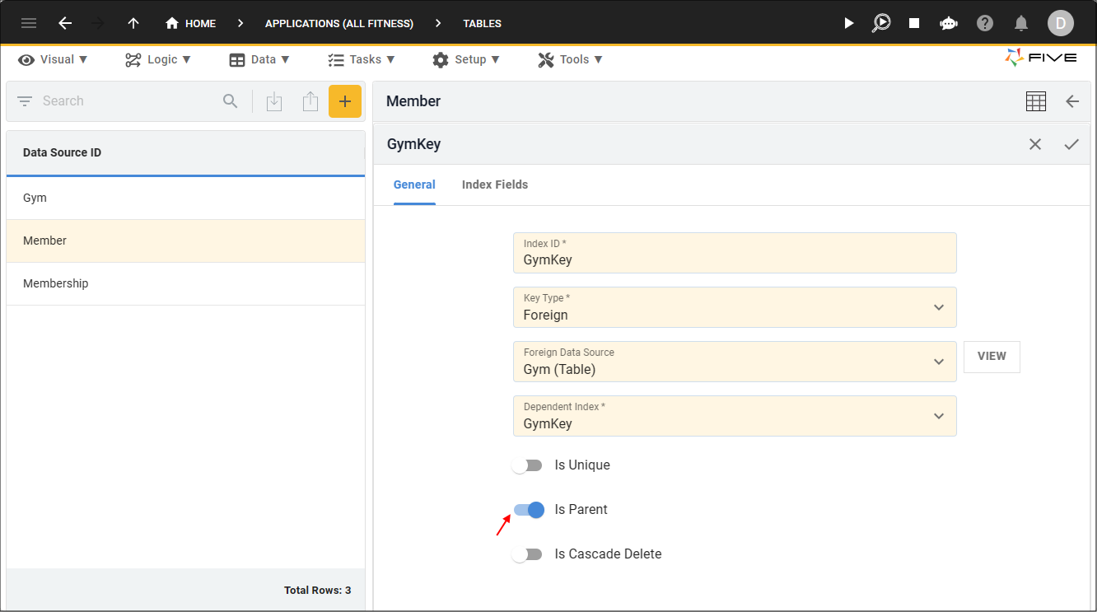Open the help question mark icon

tap(985, 23)
